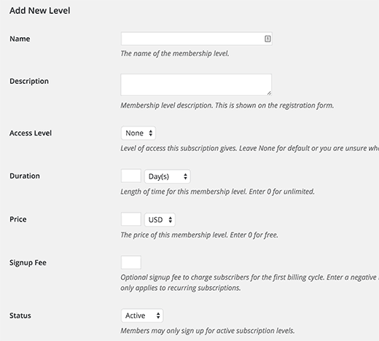The image size is (379, 341).
Task: Click the Description field label
Action: tap(29, 81)
